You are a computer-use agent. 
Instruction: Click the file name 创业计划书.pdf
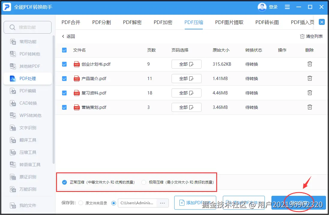pos(96,64)
